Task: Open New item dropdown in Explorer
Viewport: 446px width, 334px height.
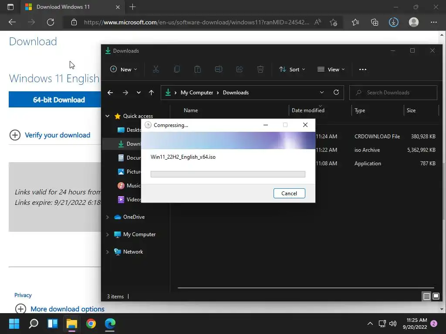Action: 124,69
